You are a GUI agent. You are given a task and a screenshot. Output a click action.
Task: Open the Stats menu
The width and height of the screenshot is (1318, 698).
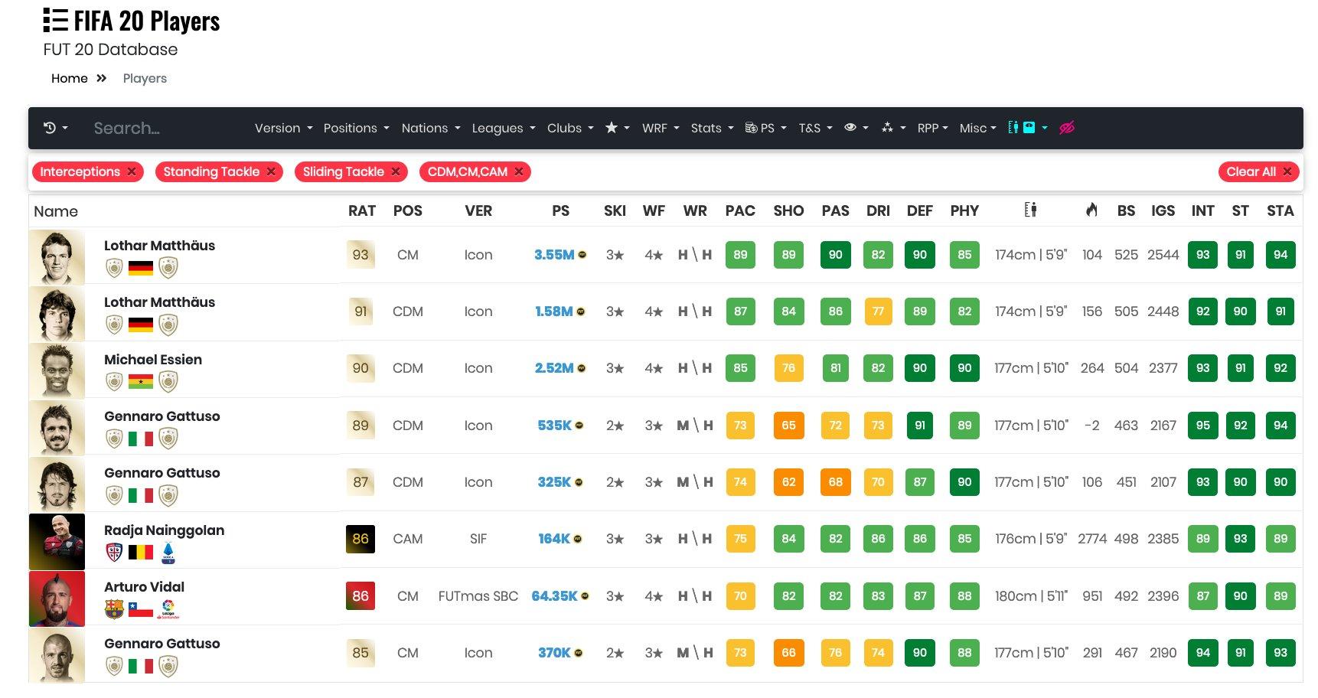tap(712, 129)
